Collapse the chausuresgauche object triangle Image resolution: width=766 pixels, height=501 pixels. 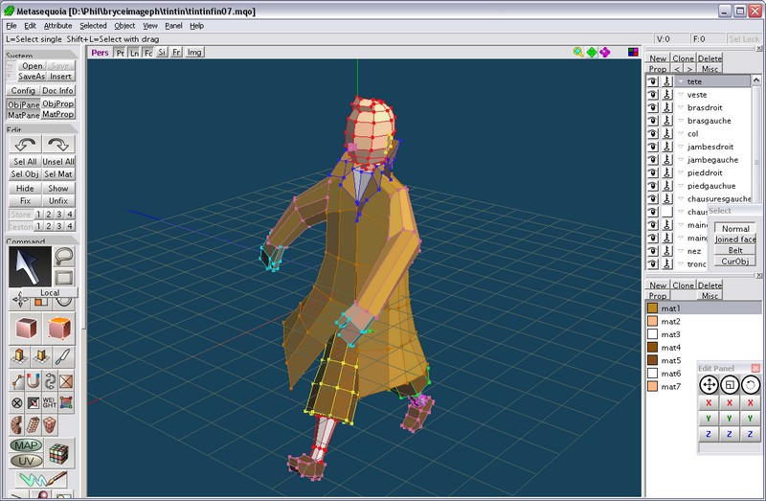pos(681,199)
